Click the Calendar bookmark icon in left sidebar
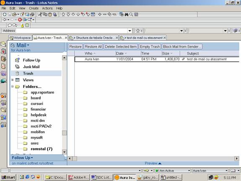 [x=3, y=51]
